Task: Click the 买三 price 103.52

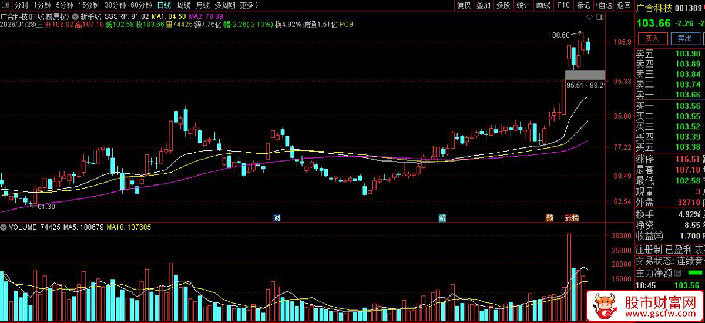Action: (688, 126)
